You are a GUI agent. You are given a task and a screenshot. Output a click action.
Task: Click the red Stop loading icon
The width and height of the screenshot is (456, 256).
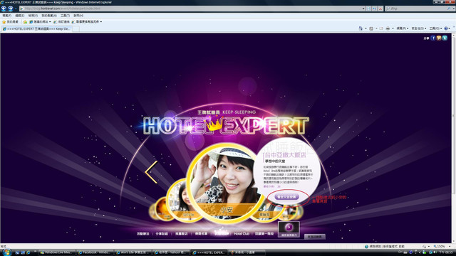click(x=380, y=9)
